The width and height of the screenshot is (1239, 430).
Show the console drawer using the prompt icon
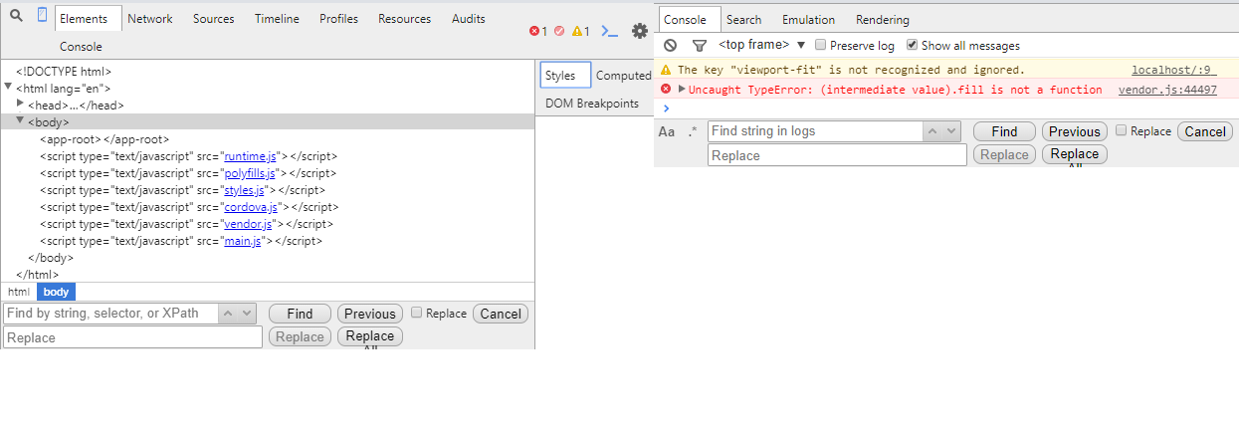pyautogui.click(x=610, y=31)
